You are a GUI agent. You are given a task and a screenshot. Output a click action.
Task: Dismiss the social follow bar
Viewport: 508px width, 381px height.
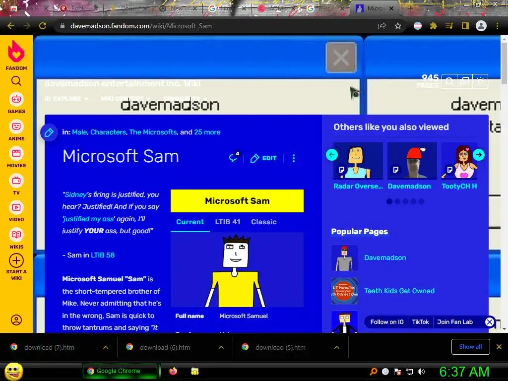pos(489,322)
